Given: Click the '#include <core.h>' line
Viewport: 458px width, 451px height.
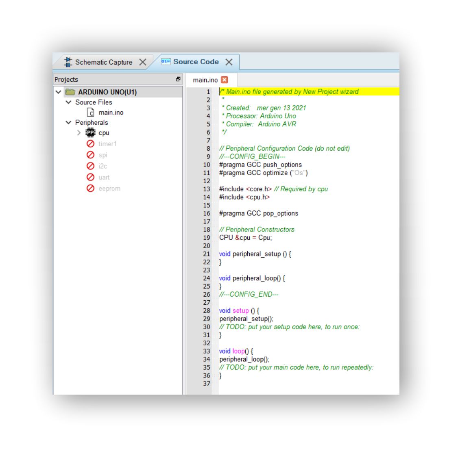Looking at the screenshot, I should (273, 189).
